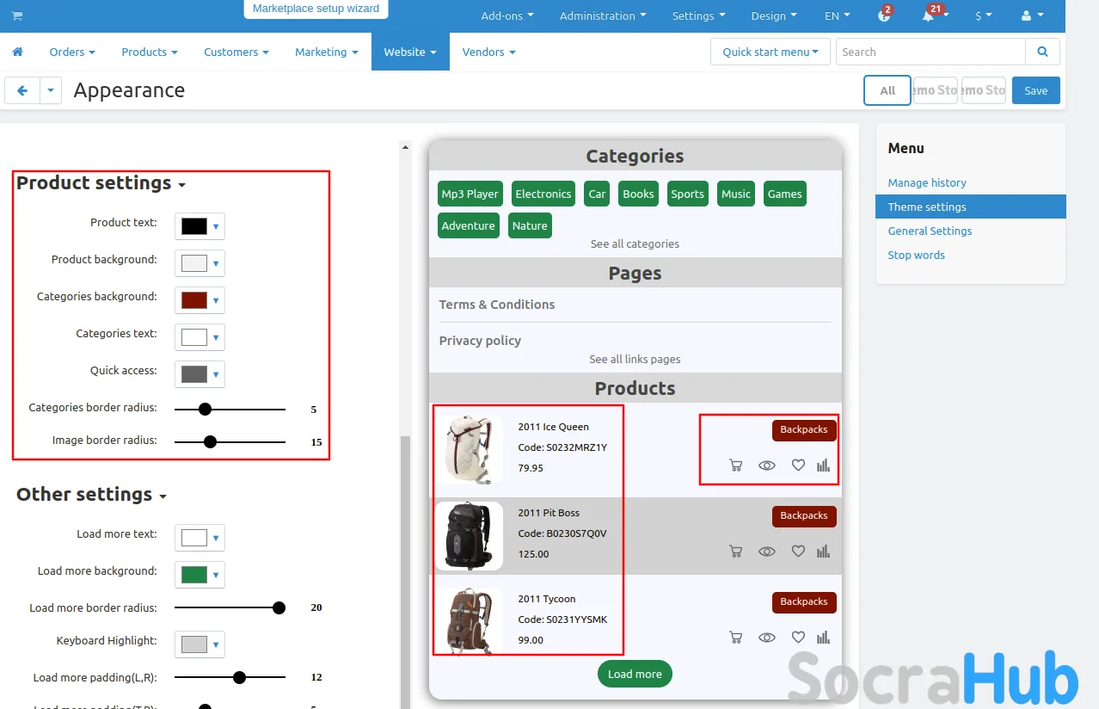Expand the EN language dropdown
1099x709 pixels.
[x=837, y=16]
